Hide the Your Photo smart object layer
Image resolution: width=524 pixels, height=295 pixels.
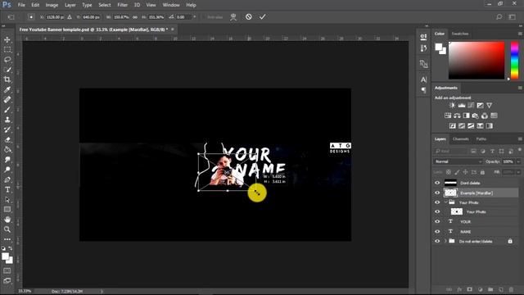(x=437, y=211)
